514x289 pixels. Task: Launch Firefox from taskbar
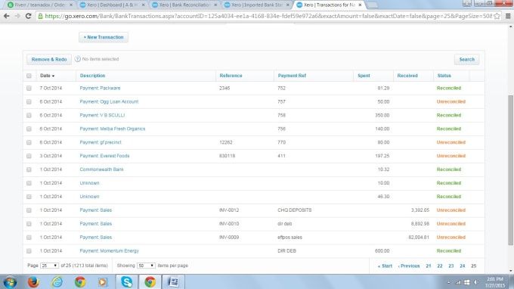[33, 282]
